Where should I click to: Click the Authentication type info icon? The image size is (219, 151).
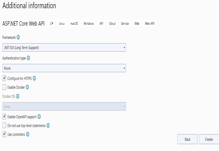pos(28,58)
